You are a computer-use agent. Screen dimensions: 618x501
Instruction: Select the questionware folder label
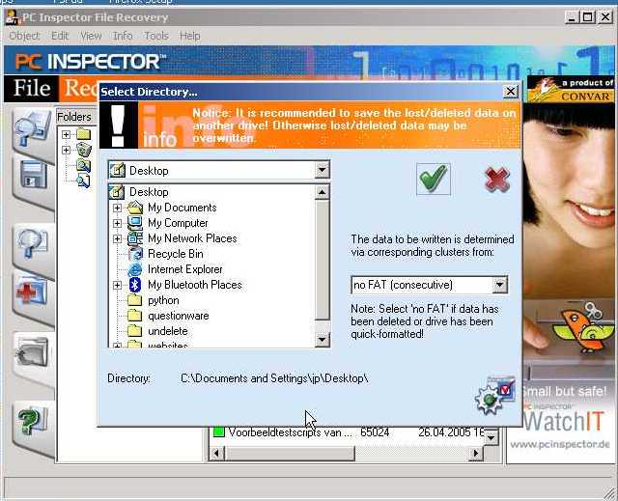[178, 316]
